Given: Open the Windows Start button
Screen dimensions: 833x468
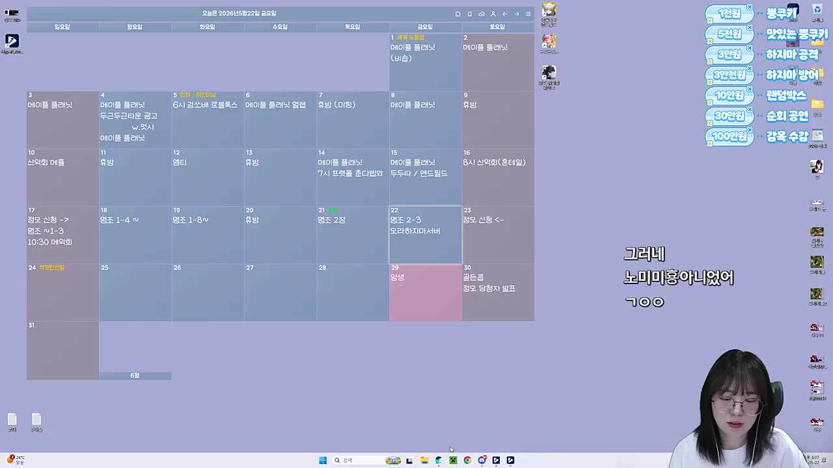Looking at the screenshot, I should (x=323, y=460).
